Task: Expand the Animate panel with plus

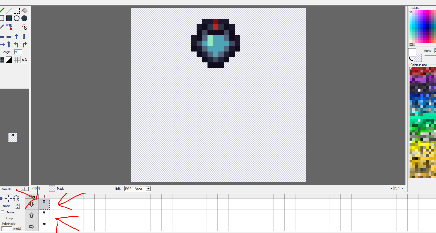Action: (x=23, y=189)
